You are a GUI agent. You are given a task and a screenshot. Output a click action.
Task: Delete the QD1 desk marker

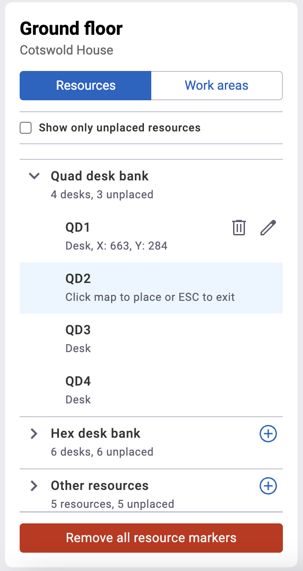click(239, 228)
